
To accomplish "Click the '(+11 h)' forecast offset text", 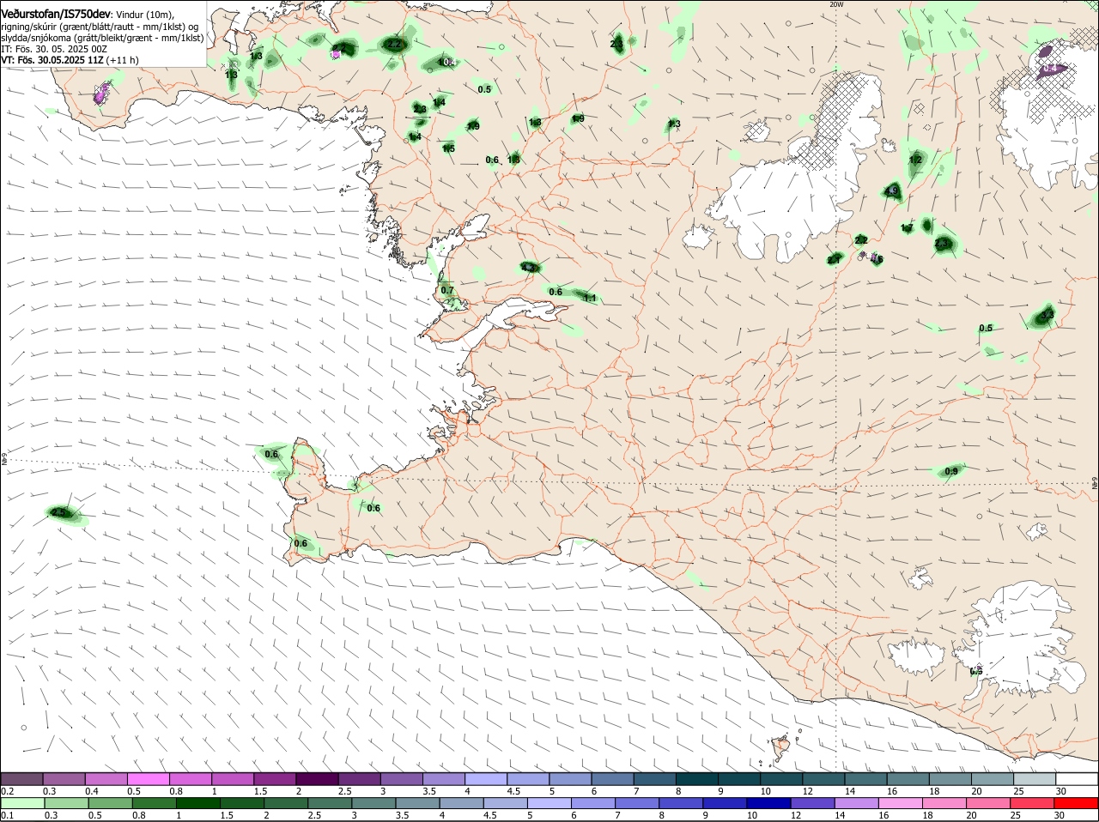I will 123,60.
